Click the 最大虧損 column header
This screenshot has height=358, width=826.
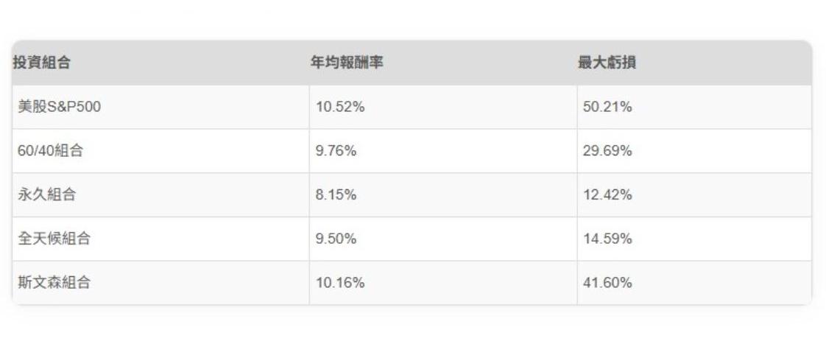(607, 63)
